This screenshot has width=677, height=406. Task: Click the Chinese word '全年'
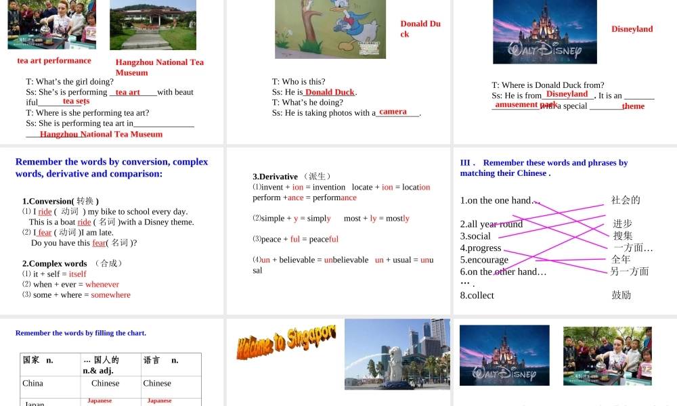coord(621,259)
